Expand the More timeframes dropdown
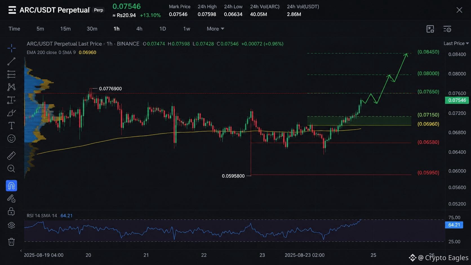 [215, 29]
